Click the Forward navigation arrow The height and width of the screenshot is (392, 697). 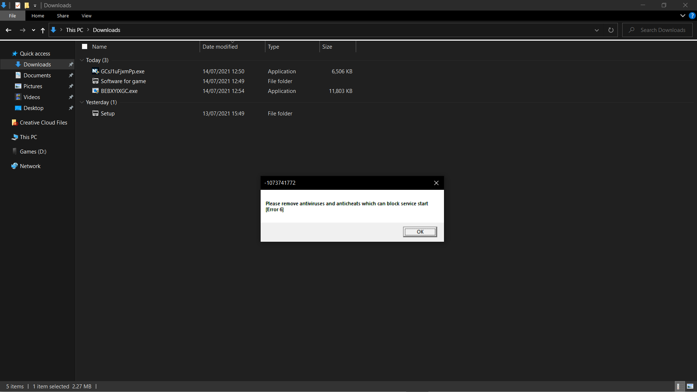pyautogui.click(x=23, y=30)
